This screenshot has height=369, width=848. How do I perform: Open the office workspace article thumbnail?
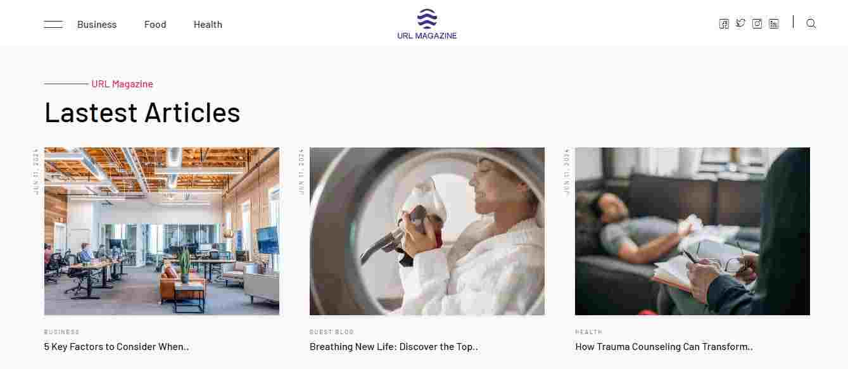coord(161,231)
